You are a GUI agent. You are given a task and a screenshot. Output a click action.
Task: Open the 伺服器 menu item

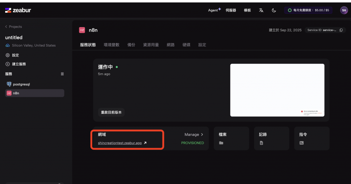[x=231, y=10]
